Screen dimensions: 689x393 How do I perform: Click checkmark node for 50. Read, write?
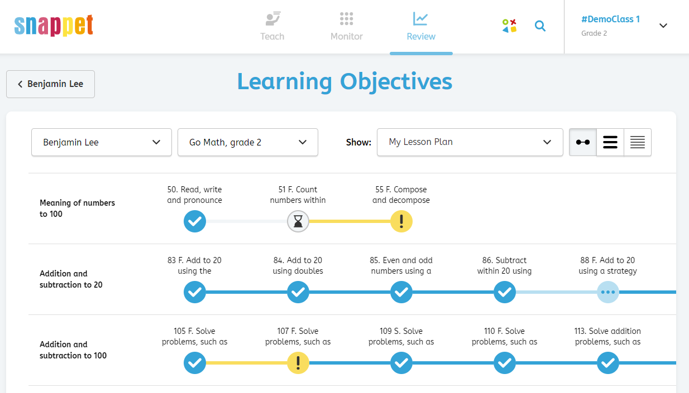(x=195, y=221)
